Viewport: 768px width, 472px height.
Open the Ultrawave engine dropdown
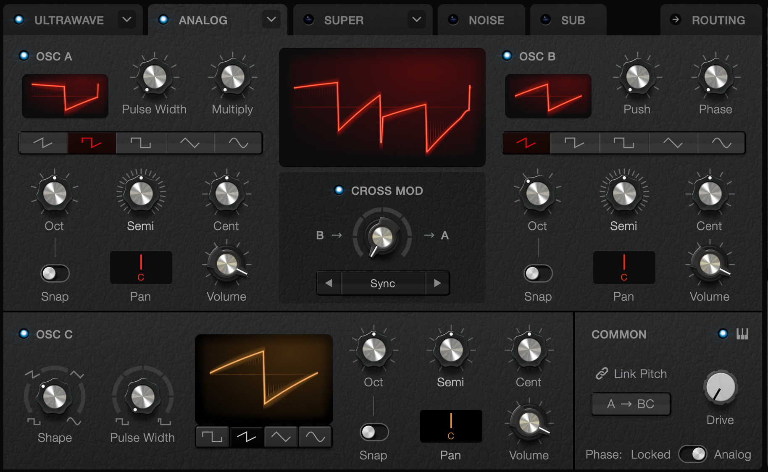click(x=127, y=19)
